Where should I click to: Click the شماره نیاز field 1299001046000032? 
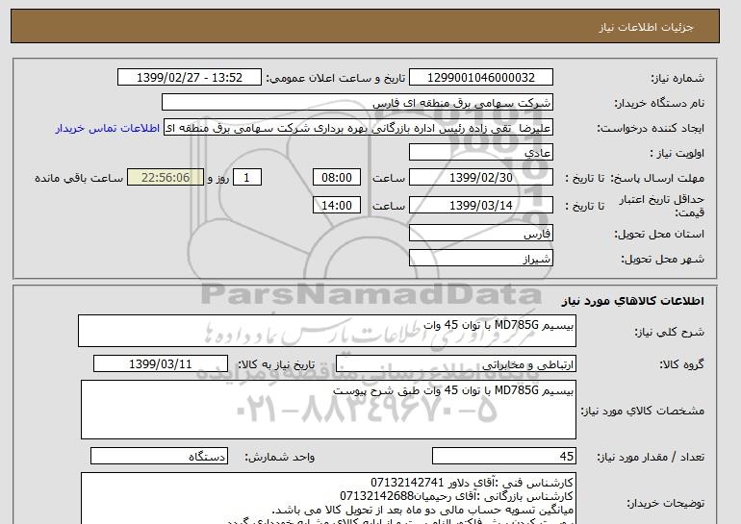(480, 78)
